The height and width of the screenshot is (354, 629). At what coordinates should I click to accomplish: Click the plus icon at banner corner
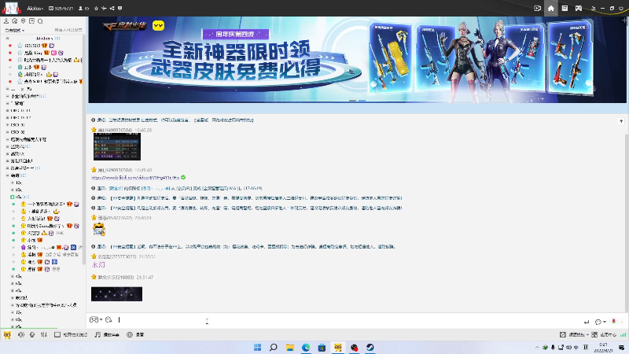(x=624, y=20)
